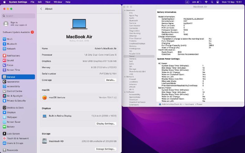Open Network settings in sidebar
Image resolution: width=245 pixels, height=153 pixels.
pyautogui.click(x=9, y=49)
